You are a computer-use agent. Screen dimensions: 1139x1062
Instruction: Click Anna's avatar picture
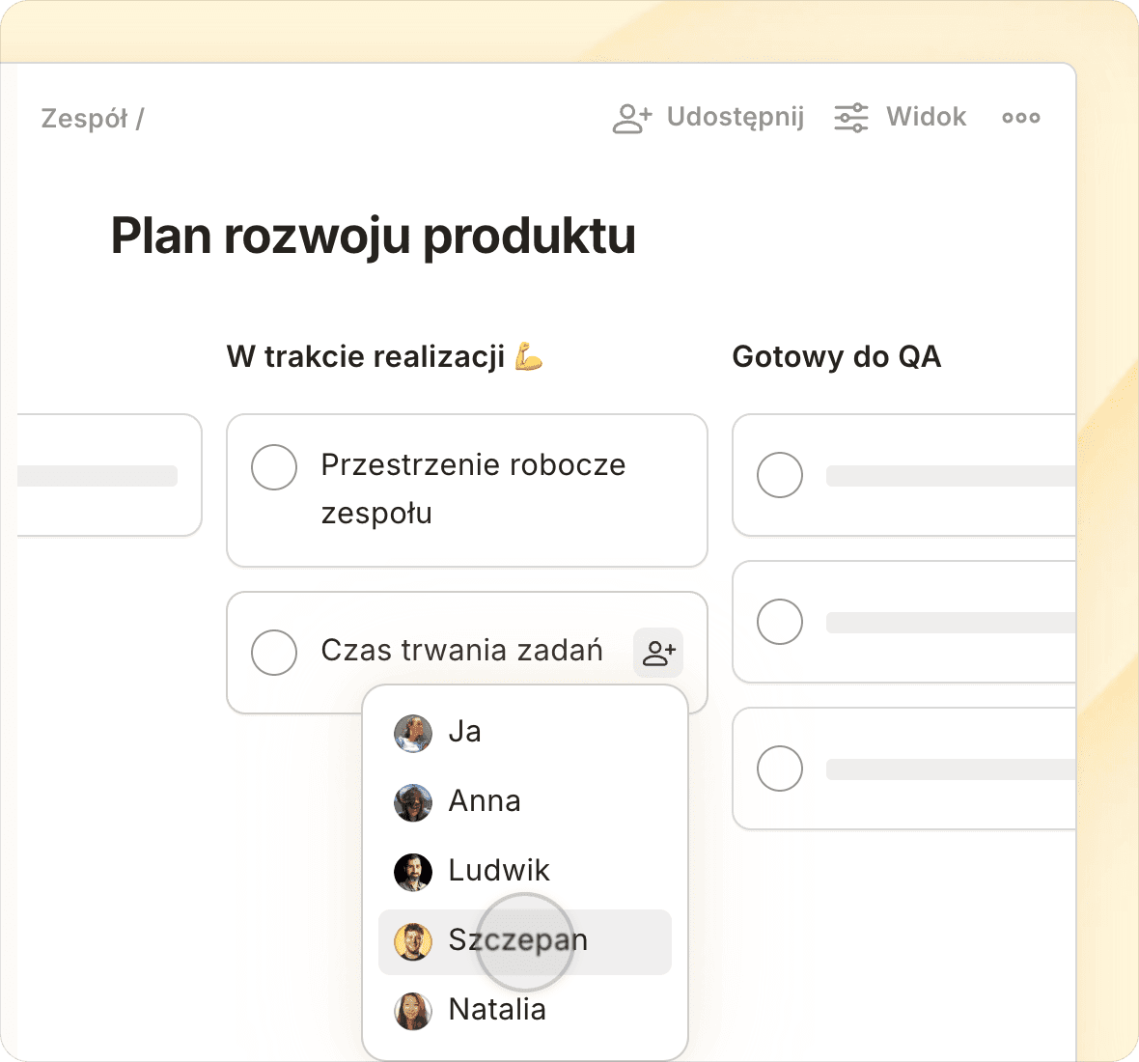coord(413,802)
